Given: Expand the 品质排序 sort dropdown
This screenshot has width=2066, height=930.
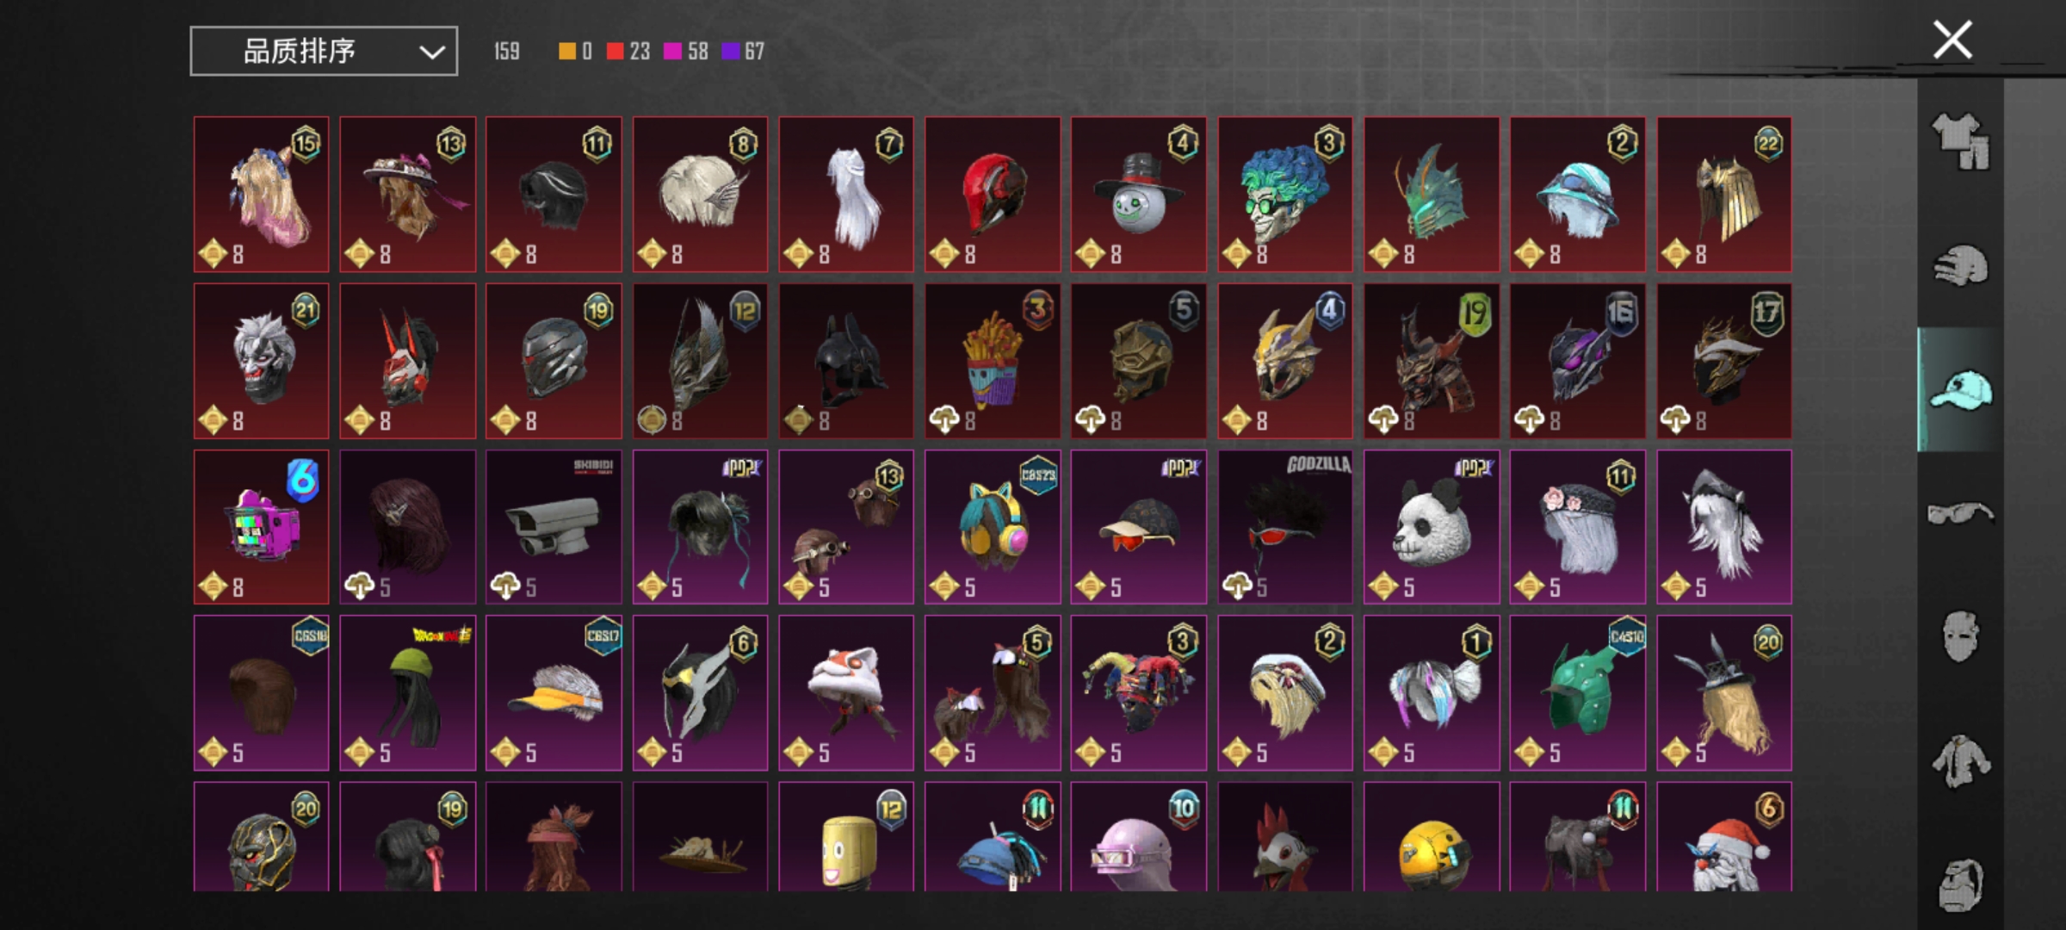Looking at the screenshot, I should point(324,52).
